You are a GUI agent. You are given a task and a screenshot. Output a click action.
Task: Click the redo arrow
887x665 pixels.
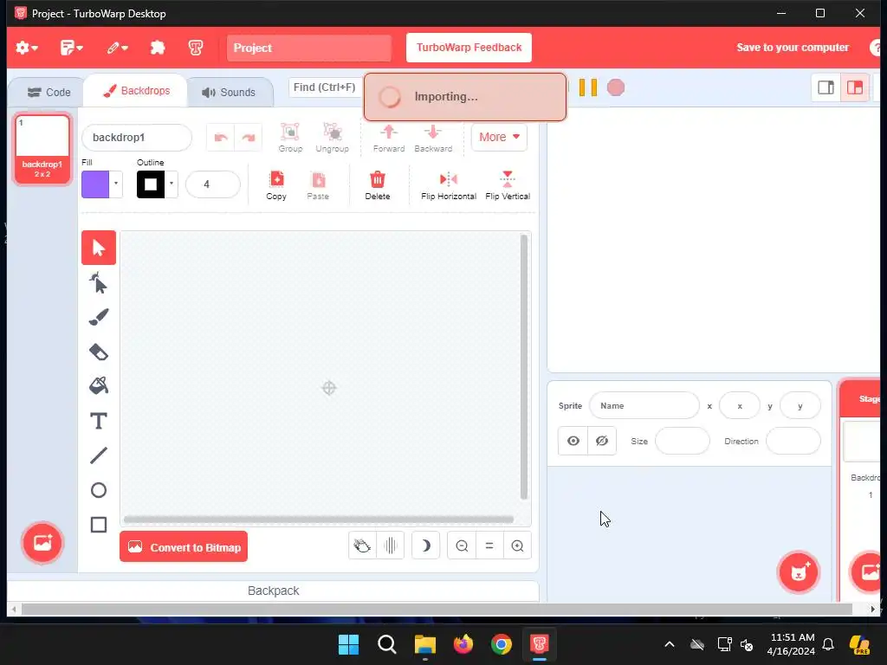point(249,138)
